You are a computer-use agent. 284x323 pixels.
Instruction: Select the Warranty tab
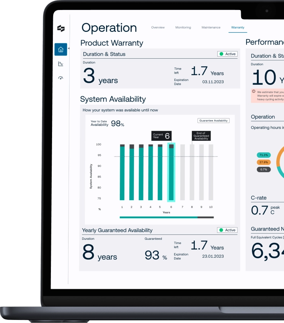click(x=238, y=27)
